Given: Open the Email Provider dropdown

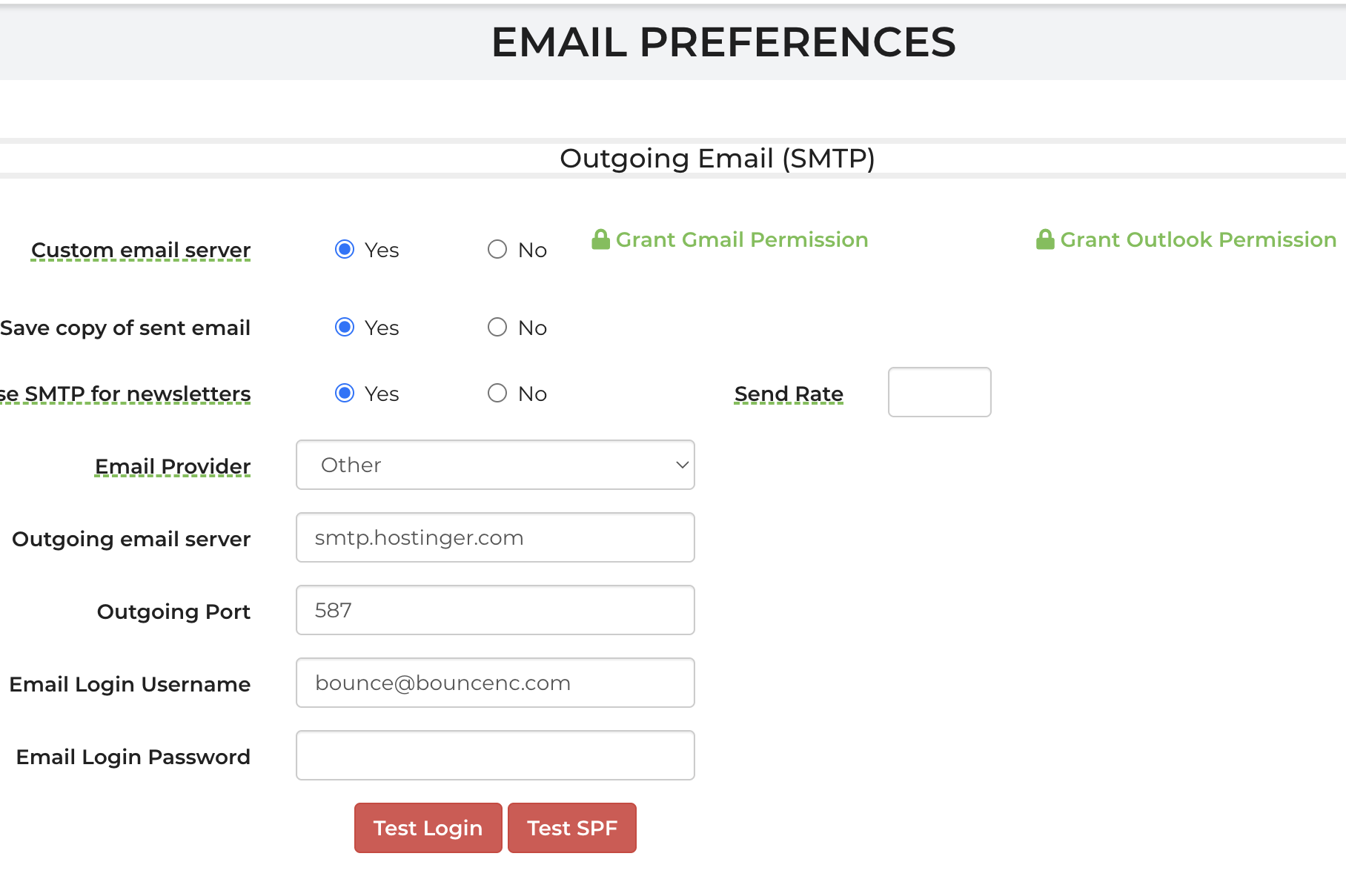Looking at the screenshot, I should [495, 465].
